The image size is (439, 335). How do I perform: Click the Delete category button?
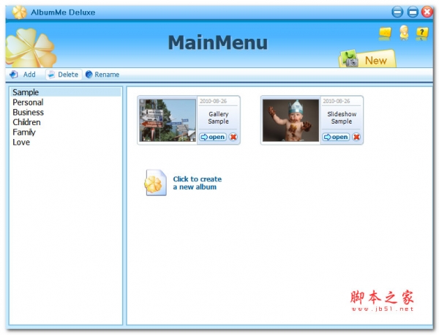coord(64,75)
